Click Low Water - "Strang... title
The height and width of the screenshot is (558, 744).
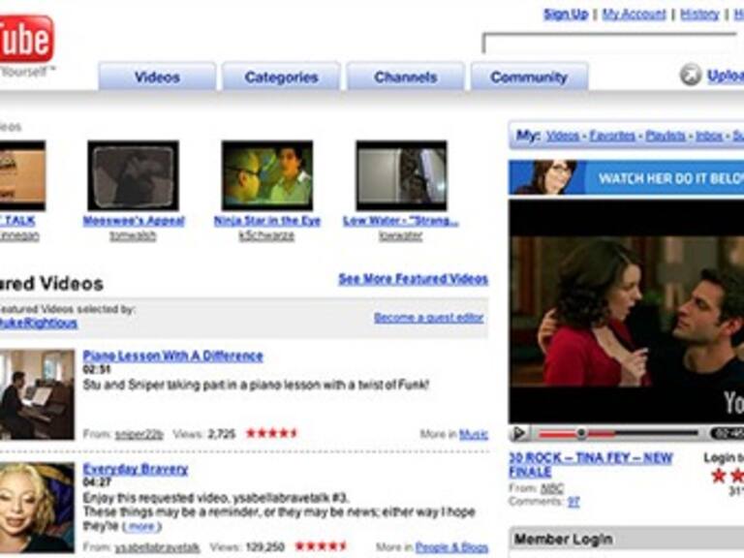pos(401,221)
